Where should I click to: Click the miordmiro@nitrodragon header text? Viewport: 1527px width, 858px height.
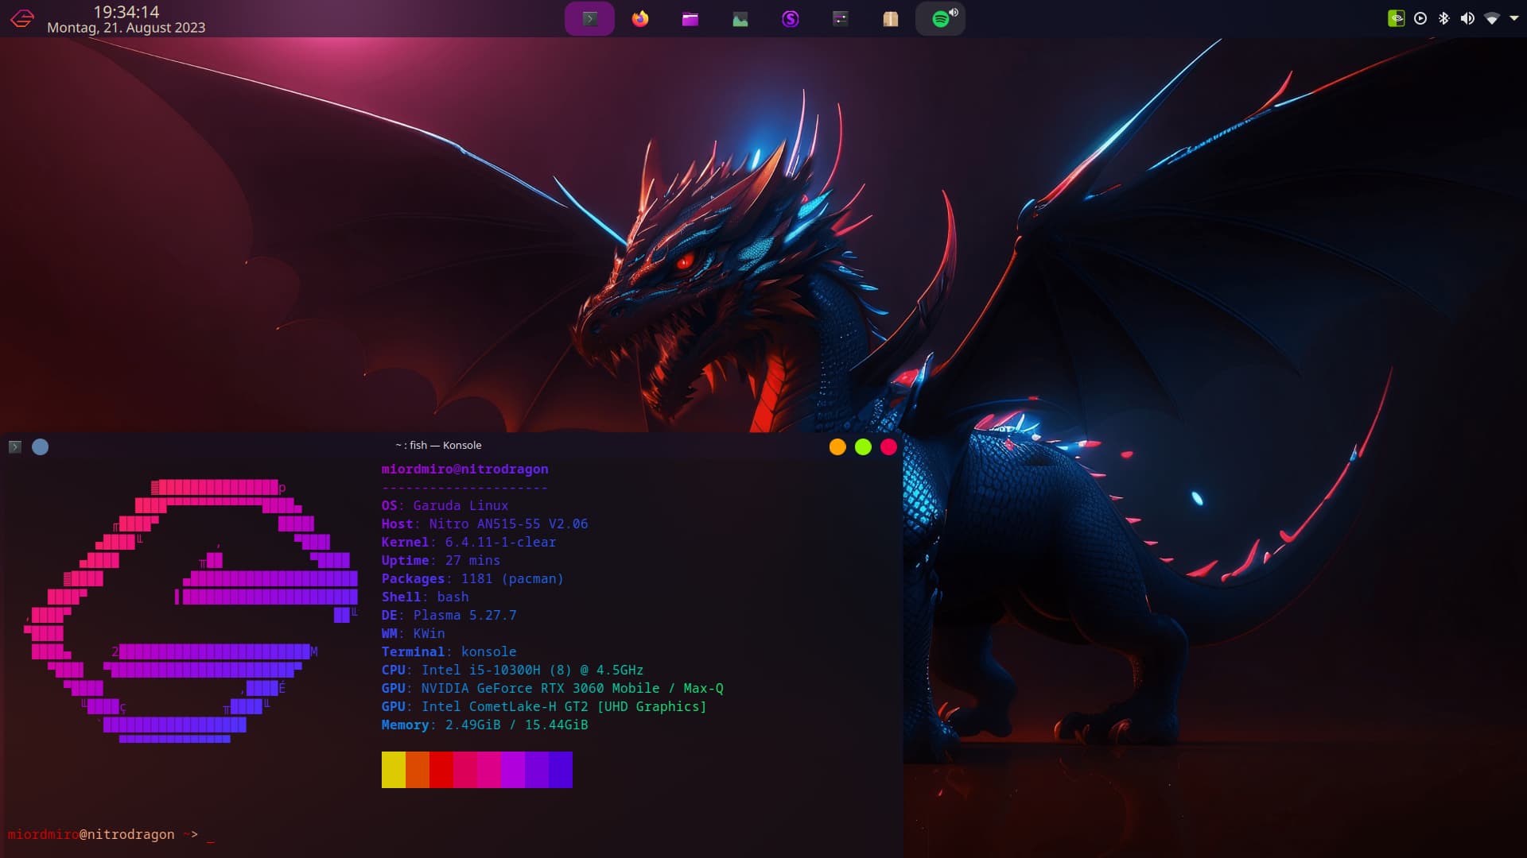pyautogui.click(x=464, y=470)
